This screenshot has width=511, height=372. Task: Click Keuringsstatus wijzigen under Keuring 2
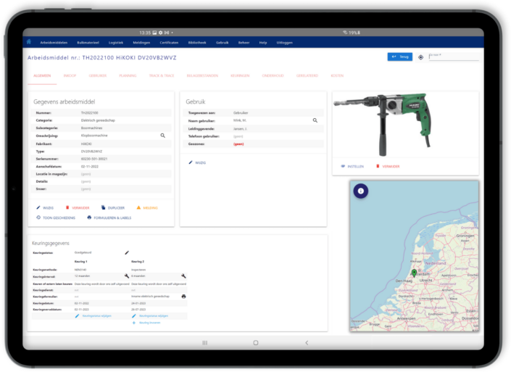[x=150, y=316]
